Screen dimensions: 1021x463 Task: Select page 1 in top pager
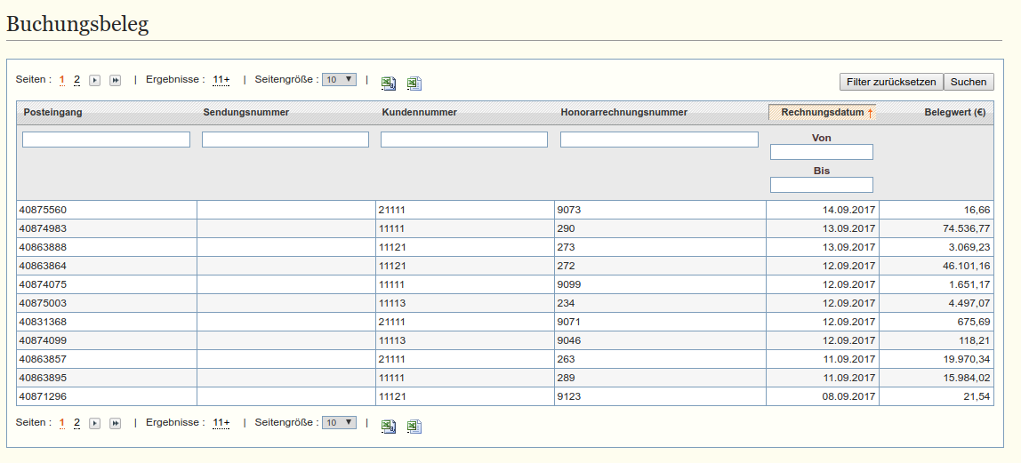coord(62,80)
